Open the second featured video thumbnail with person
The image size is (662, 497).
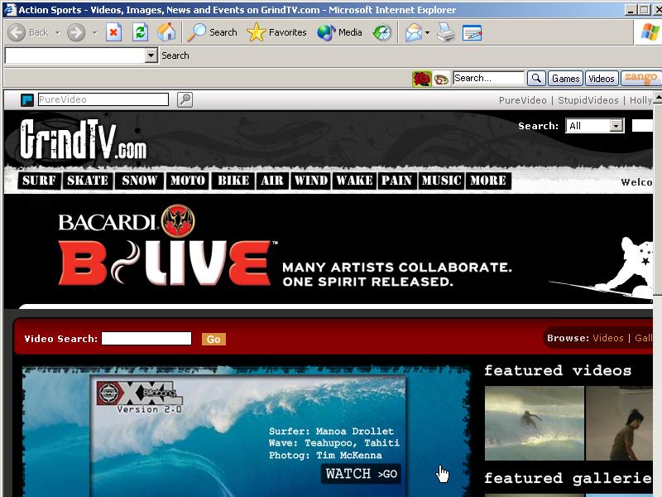(x=619, y=423)
